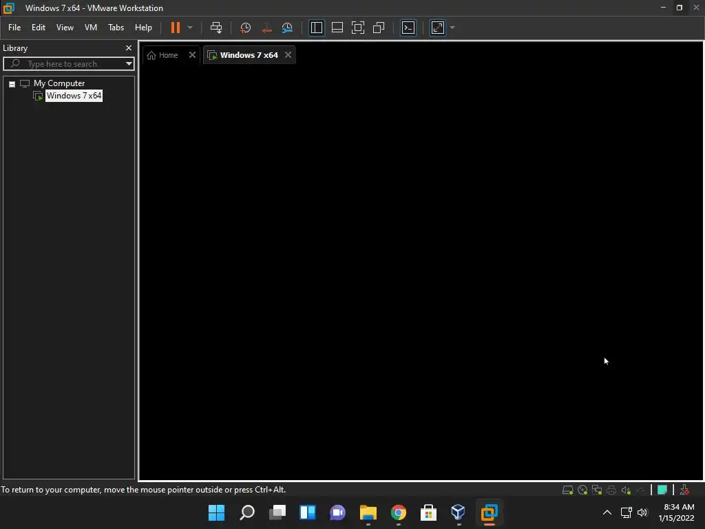Close the Home tab
Viewport: 705px width, 529px height.
(x=193, y=55)
